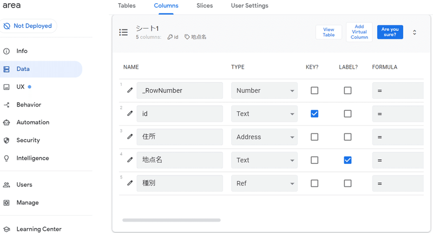Edit the 住所 column via pencil icon
This screenshot has width=433, height=233.
pyautogui.click(x=130, y=137)
